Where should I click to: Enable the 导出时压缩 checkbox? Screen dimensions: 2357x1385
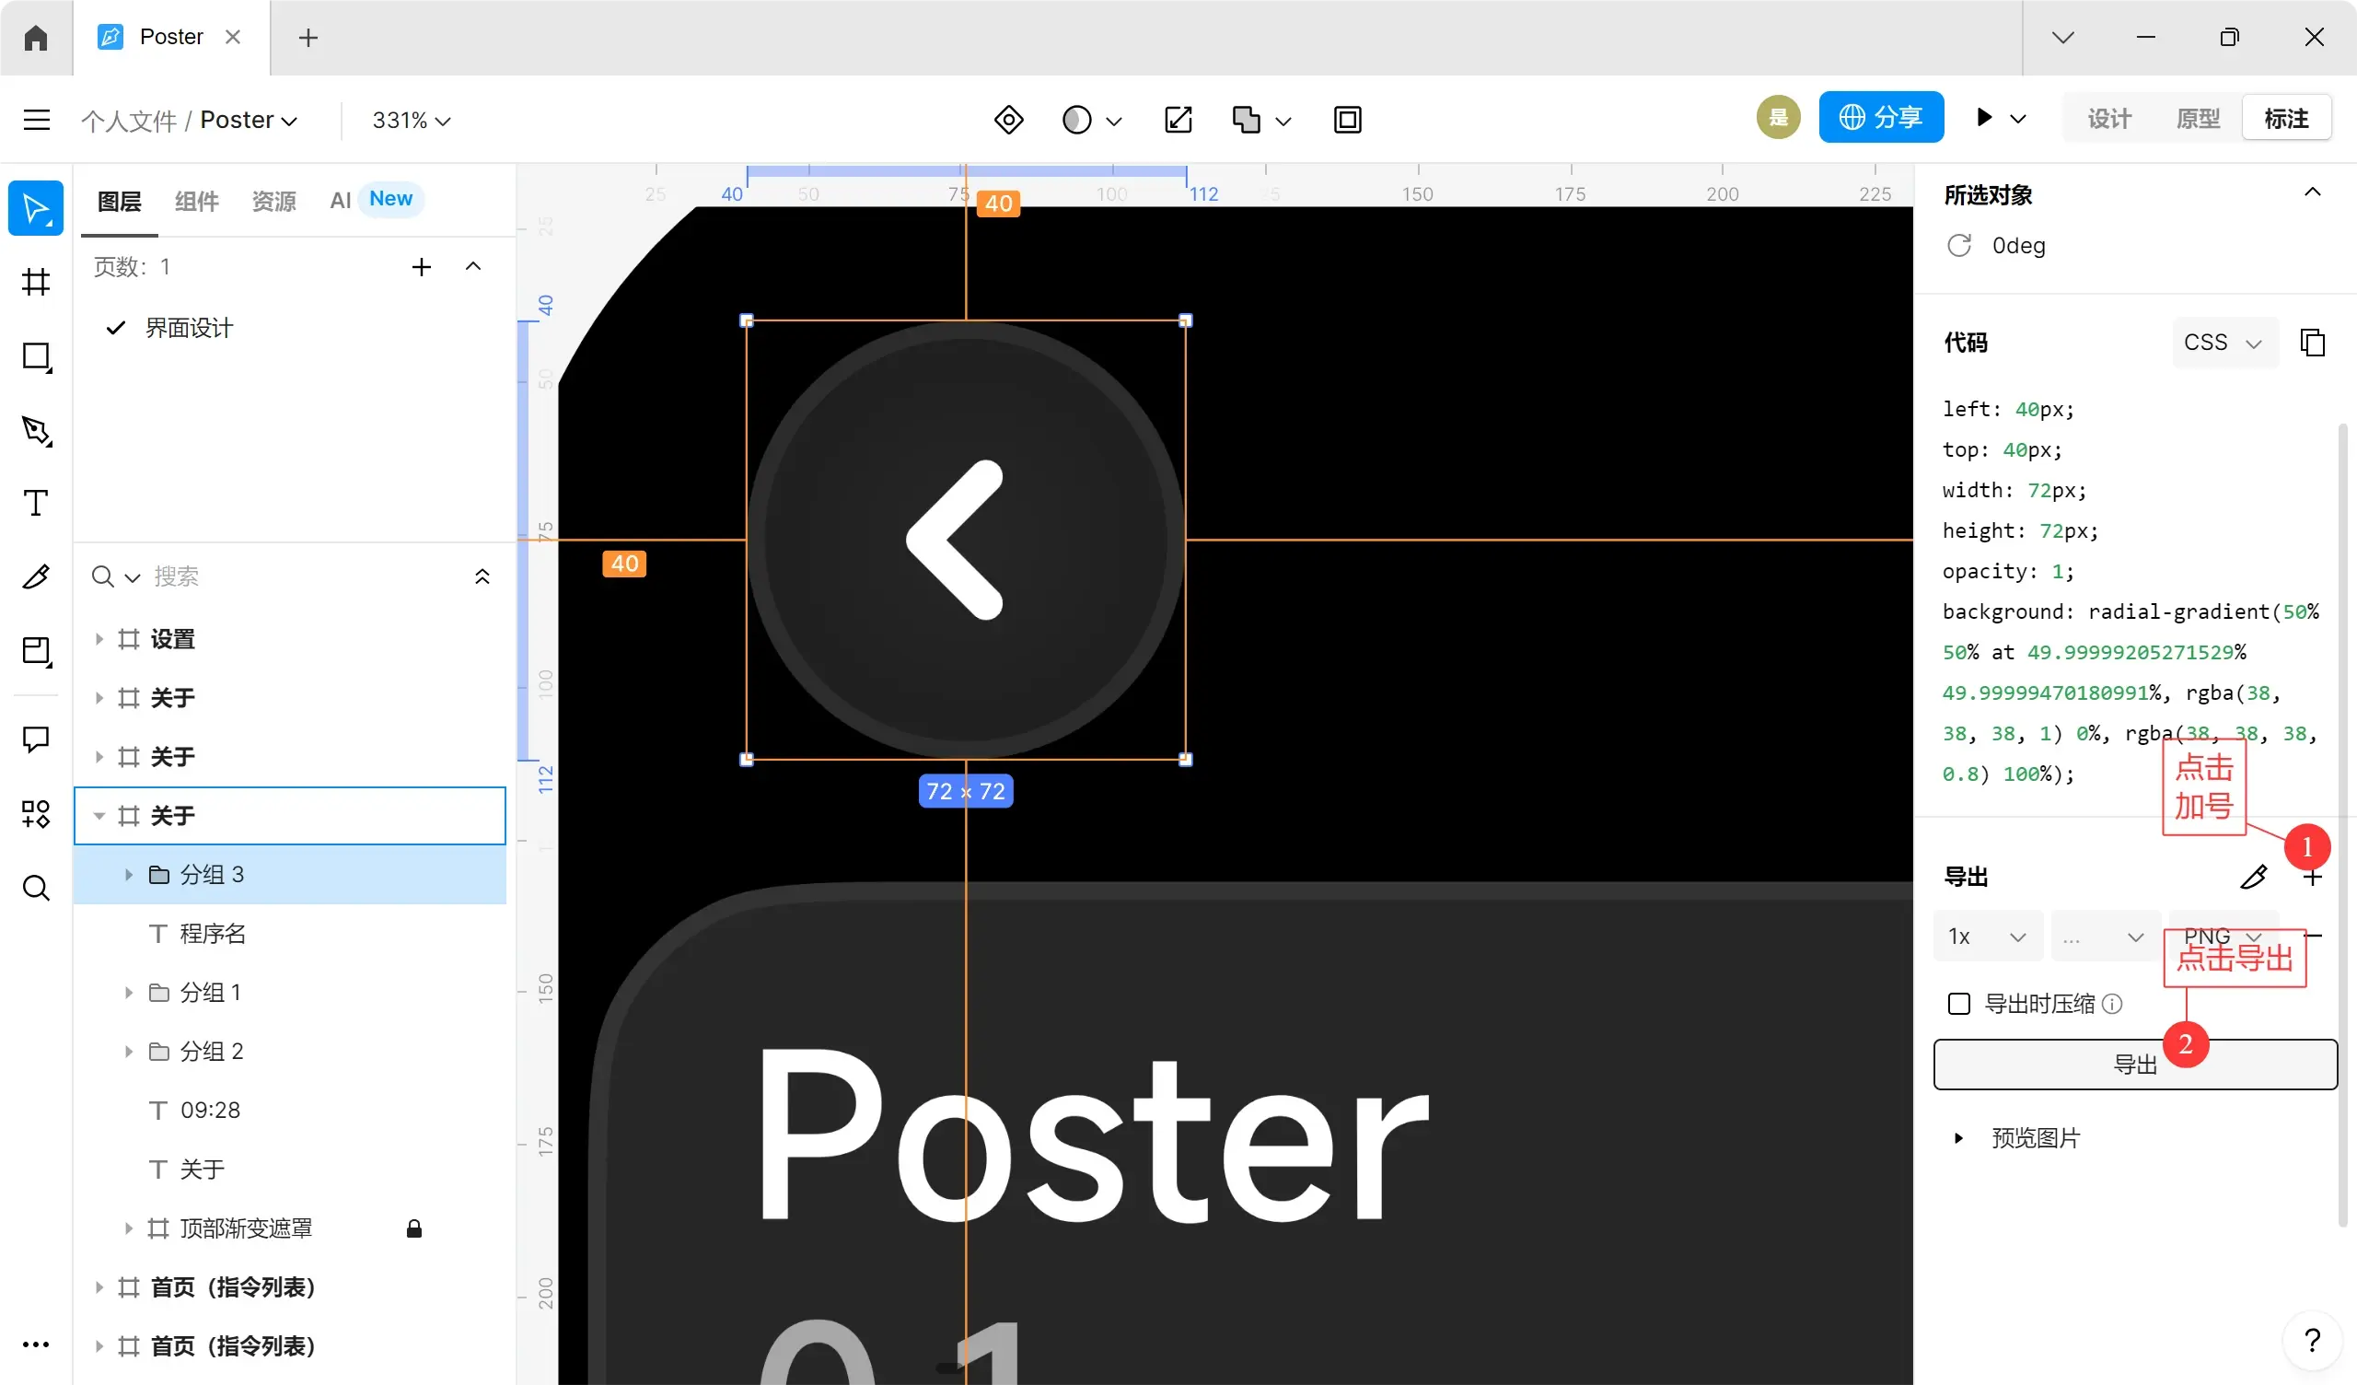(1958, 1004)
